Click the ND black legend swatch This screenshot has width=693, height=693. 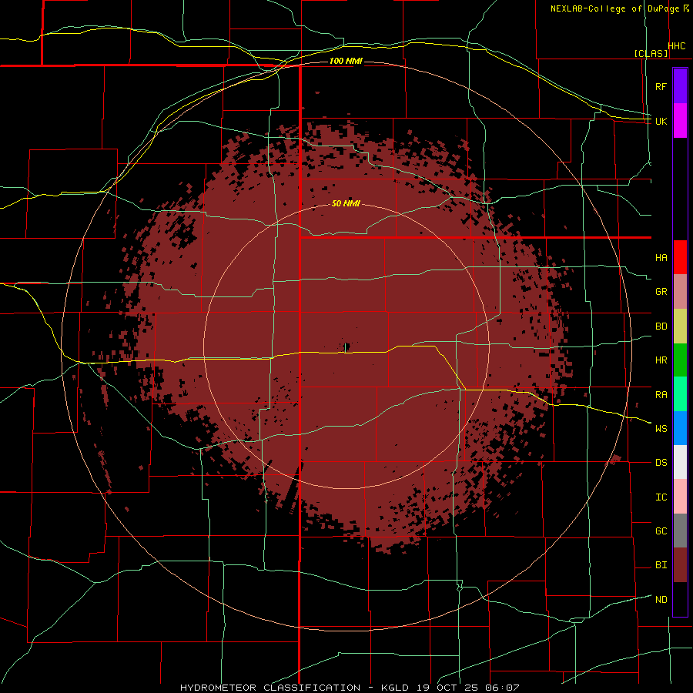point(680,599)
